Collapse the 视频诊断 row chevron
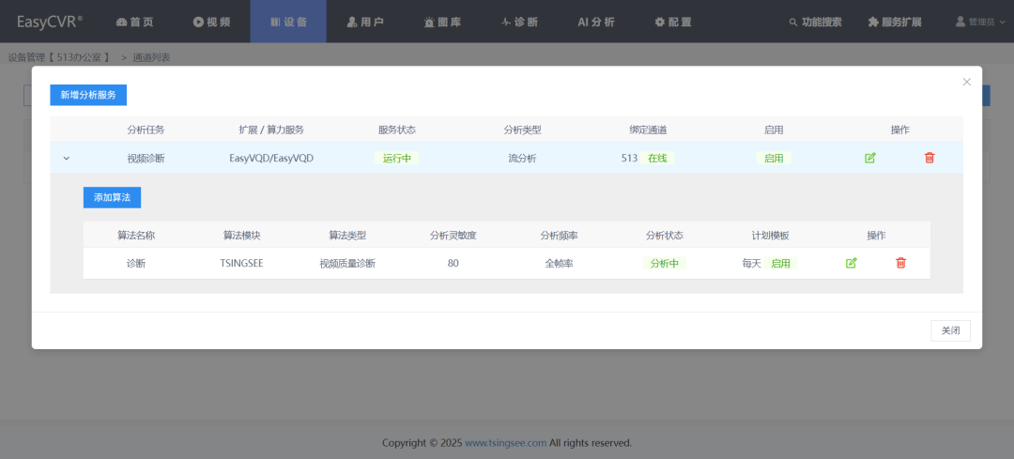1014x459 pixels. coord(66,159)
